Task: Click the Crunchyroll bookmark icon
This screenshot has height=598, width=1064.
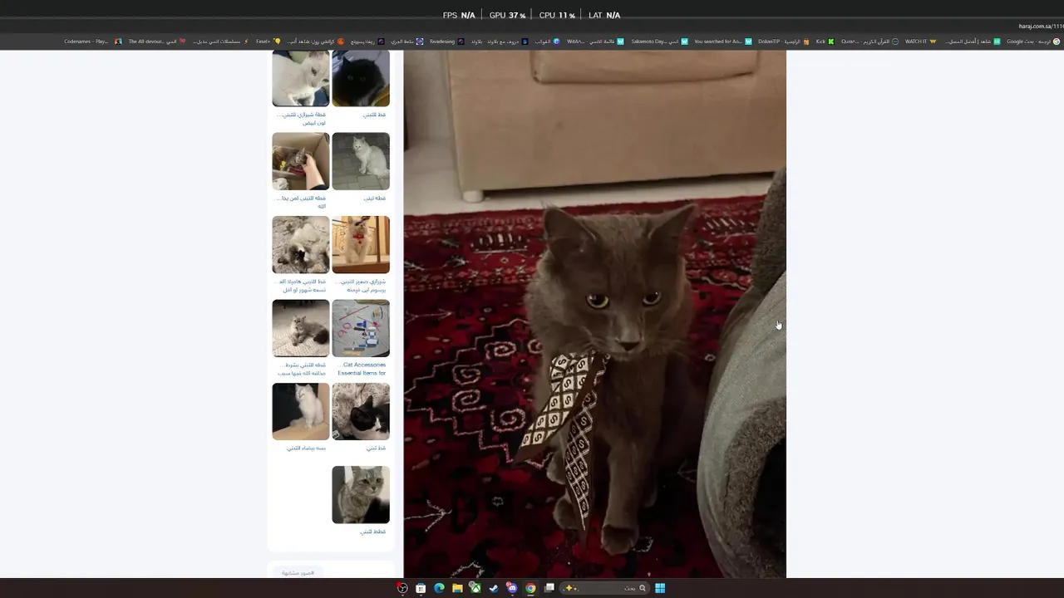Action: point(340,42)
